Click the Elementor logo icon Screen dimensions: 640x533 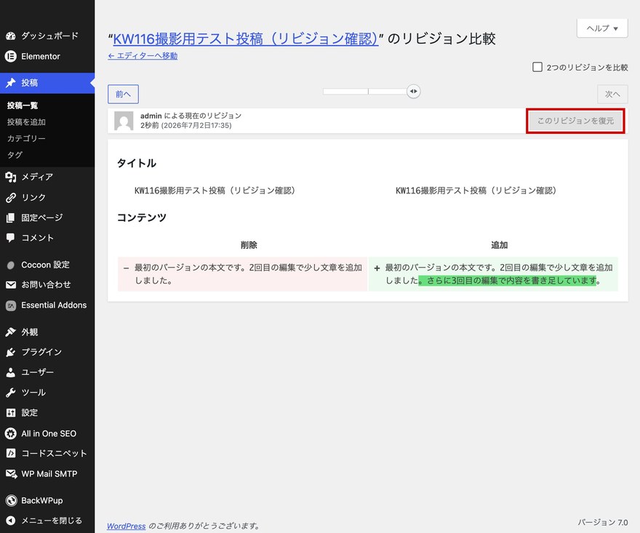coord(11,56)
